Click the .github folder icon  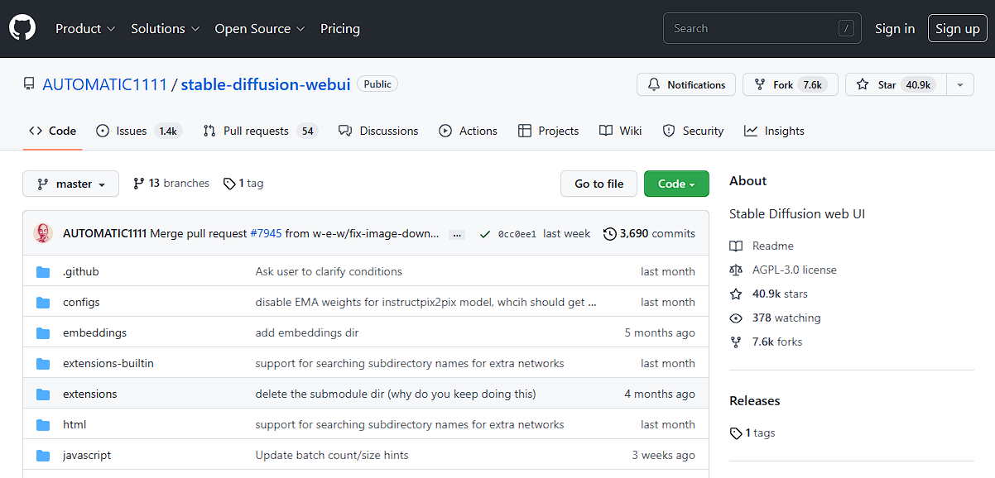click(x=43, y=271)
